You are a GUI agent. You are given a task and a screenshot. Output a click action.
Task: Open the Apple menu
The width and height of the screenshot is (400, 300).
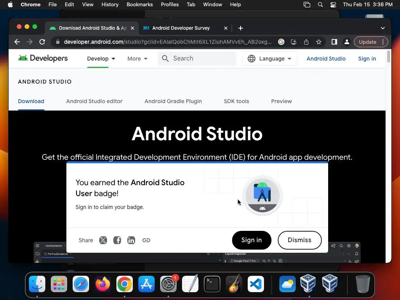pos(10,5)
